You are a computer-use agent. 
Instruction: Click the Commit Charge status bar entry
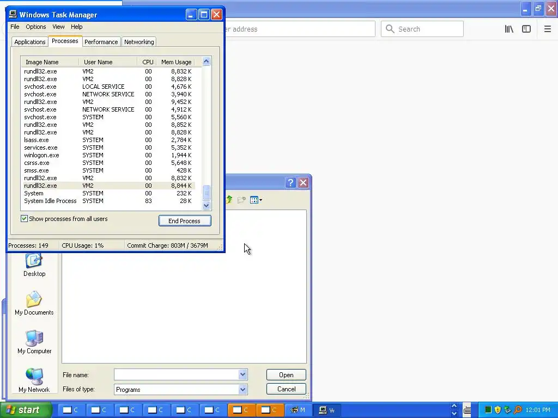click(168, 245)
